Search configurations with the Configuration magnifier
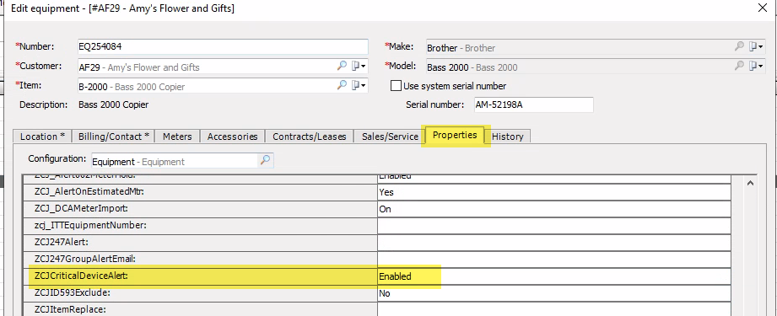The image size is (777, 316). [x=266, y=160]
